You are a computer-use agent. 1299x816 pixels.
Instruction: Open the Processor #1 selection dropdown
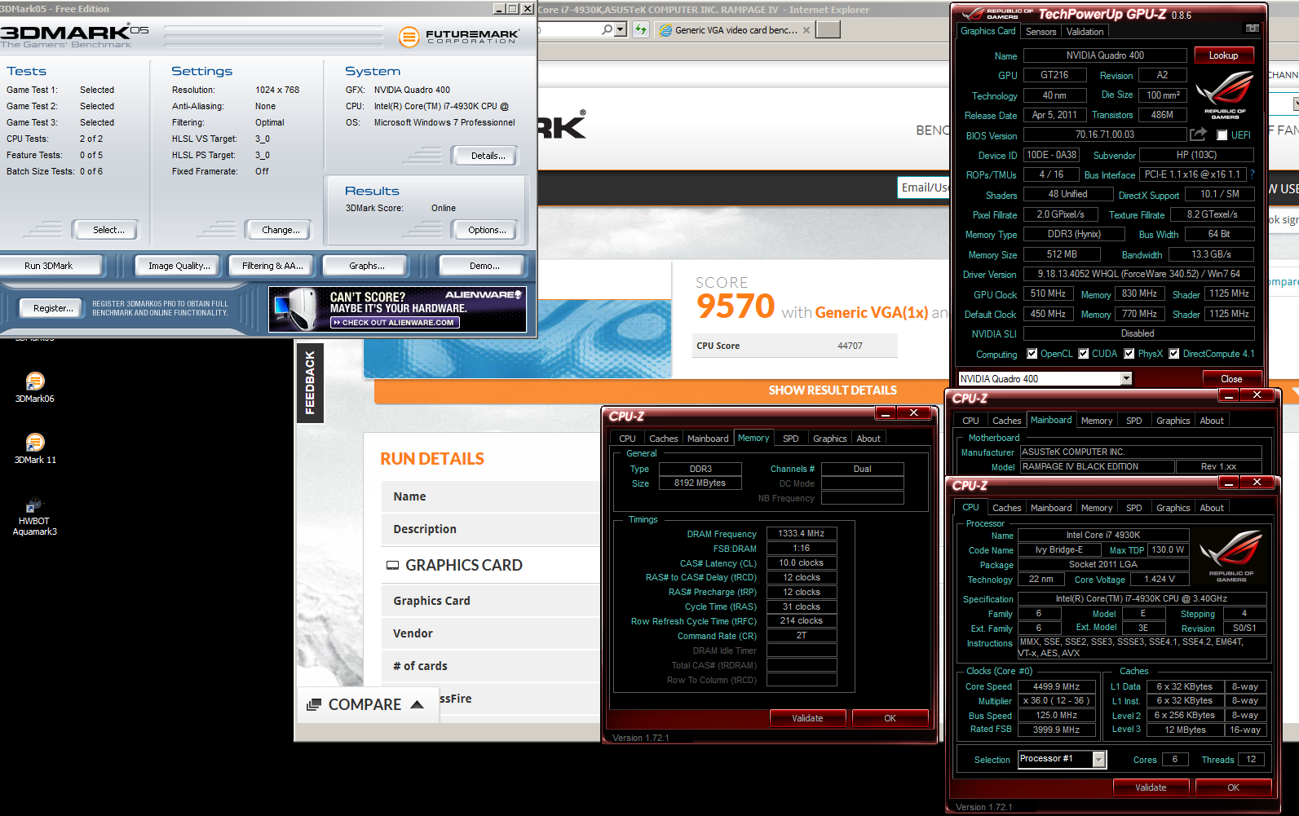pyautogui.click(x=1099, y=760)
